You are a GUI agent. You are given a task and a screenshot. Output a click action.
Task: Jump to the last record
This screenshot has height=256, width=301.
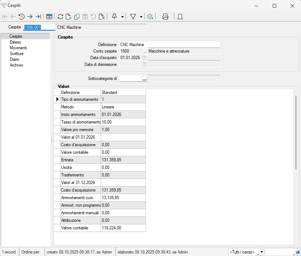(x=38, y=17)
